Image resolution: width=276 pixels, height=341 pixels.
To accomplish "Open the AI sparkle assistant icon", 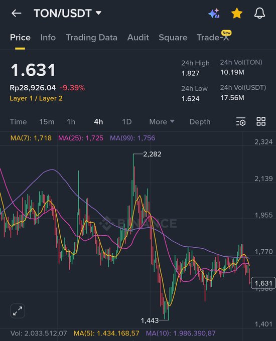I will pos(214,13).
